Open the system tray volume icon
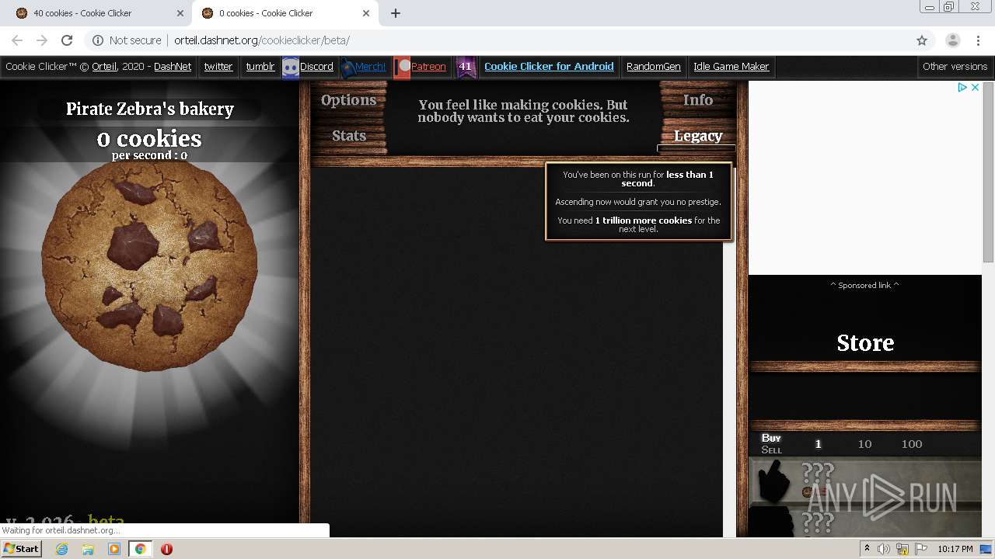This screenshot has height=559, width=995. (x=884, y=549)
